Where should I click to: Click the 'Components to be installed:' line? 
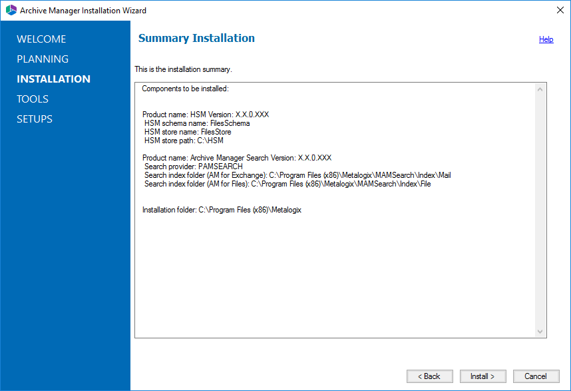[186, 89]
